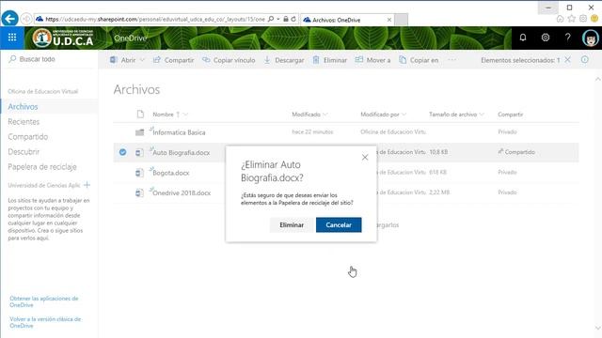Click Descargar in the command bar

[284, 60]
